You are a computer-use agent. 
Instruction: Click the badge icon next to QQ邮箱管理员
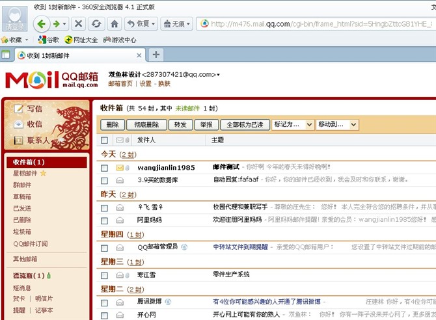(x=184, y=247)
